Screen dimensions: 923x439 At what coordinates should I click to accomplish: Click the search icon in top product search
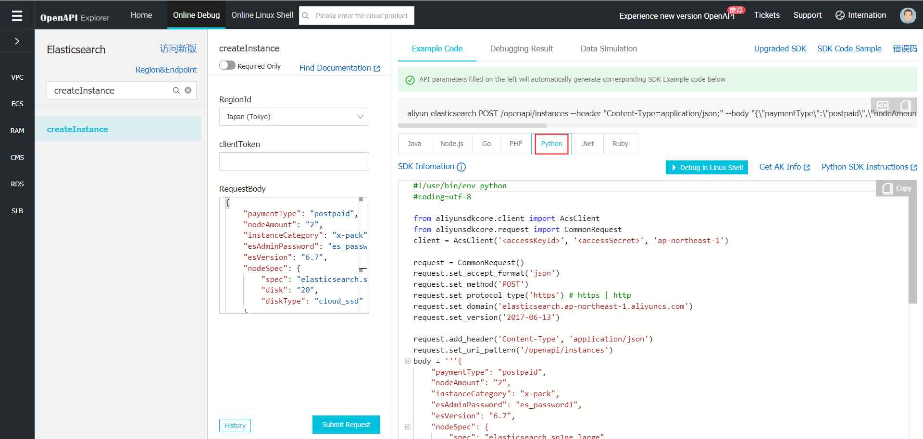pyautogui.click(x=305, y=16)
